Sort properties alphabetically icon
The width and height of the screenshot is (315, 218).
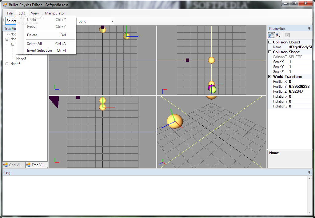pos(278,35)
